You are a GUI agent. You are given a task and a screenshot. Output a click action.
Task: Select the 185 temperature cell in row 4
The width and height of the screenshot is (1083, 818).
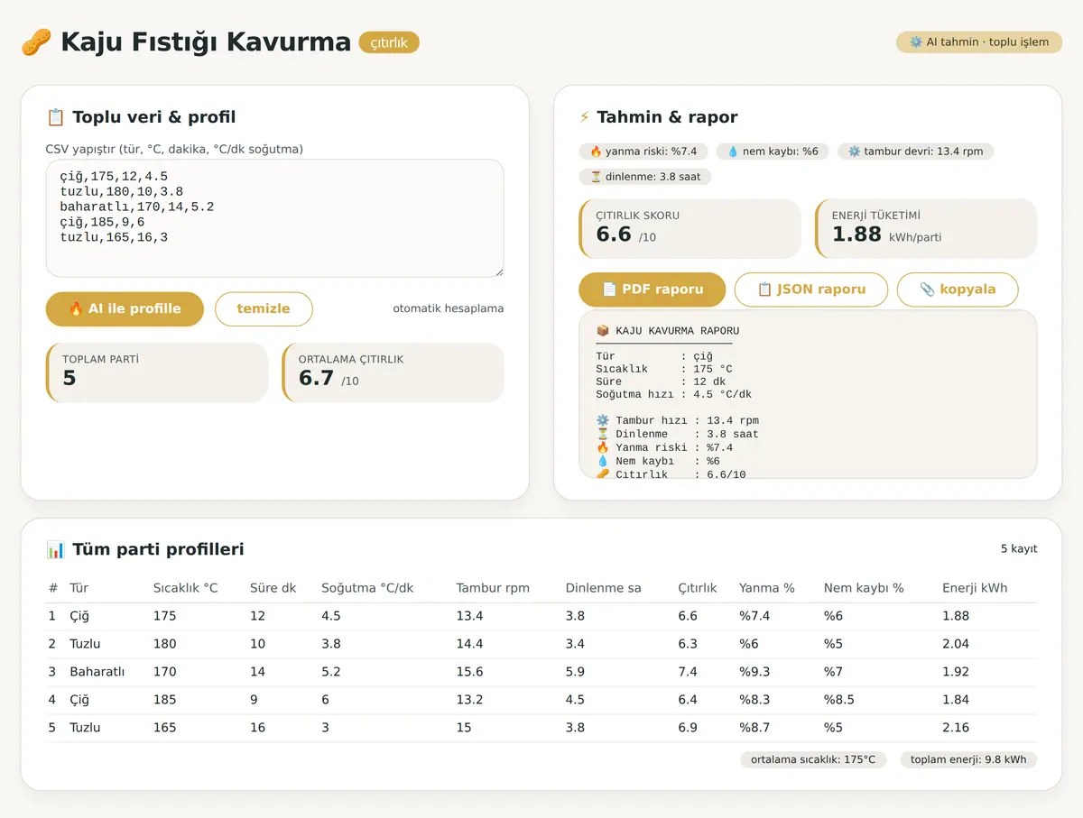coord(165,700)
